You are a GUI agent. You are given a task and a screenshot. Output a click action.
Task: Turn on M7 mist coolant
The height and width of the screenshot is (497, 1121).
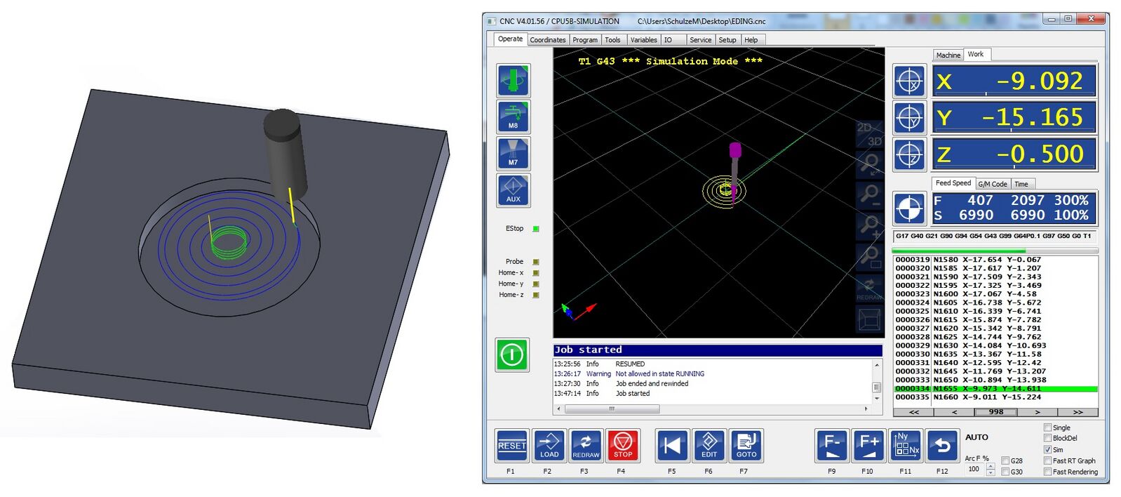pos(513,153)
